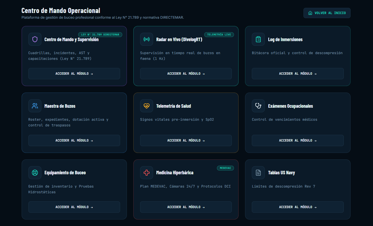
Task: Access the Telemetría de Salud module button
Action: tap(186, 140)
